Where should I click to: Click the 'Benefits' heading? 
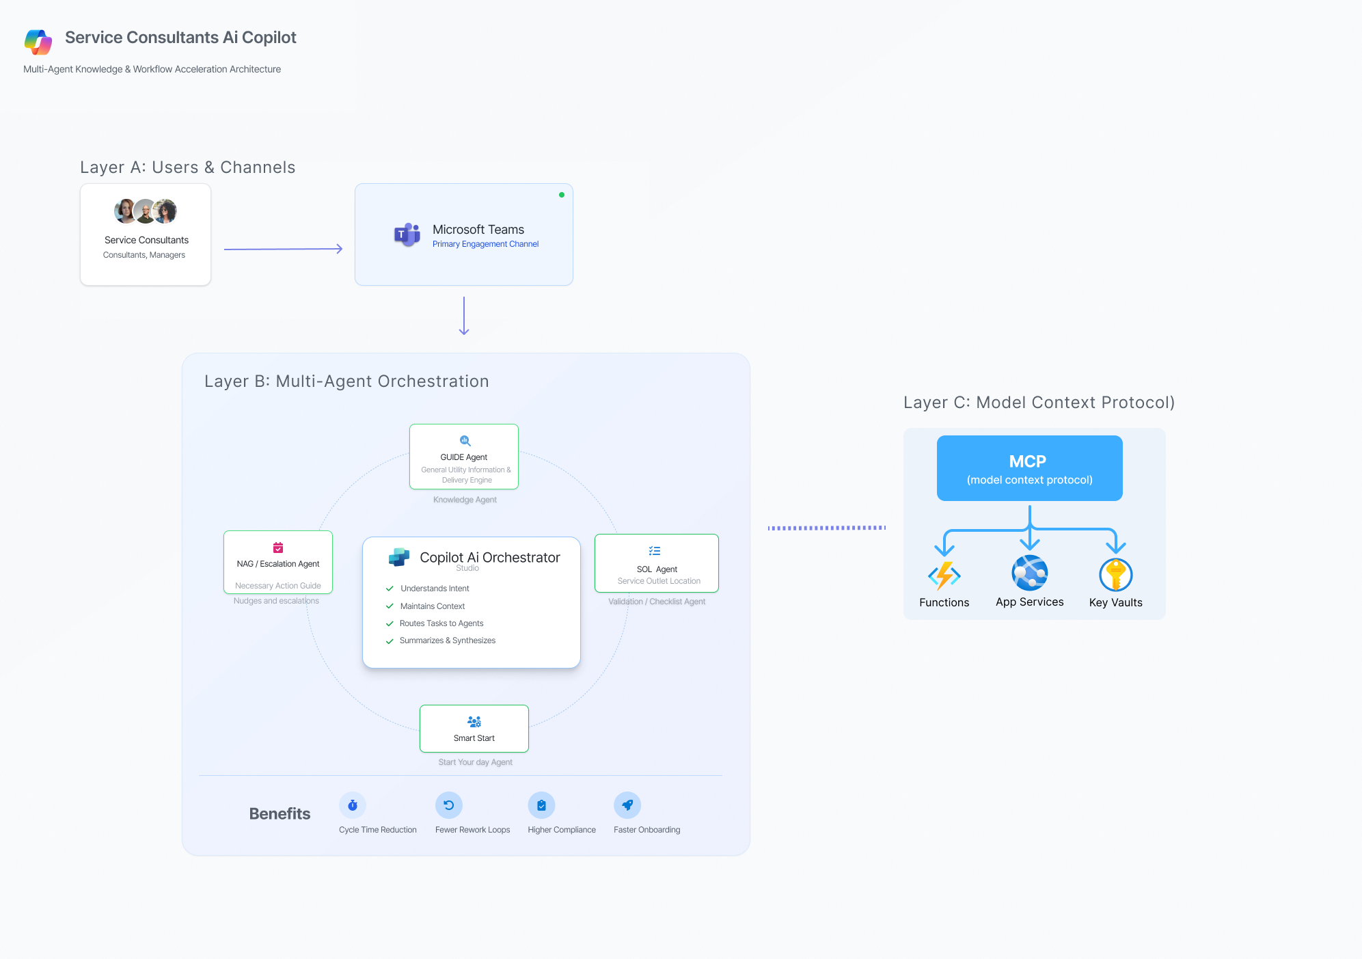pos(280,813)
